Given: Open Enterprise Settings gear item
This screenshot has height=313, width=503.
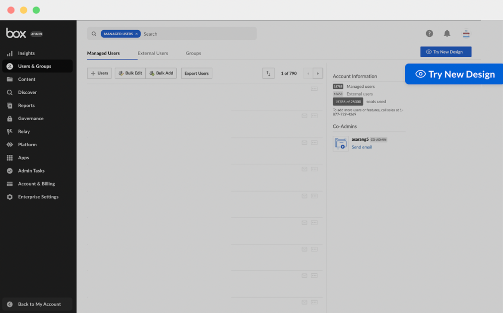Looking at the screenshot, I should coord(38,197).
